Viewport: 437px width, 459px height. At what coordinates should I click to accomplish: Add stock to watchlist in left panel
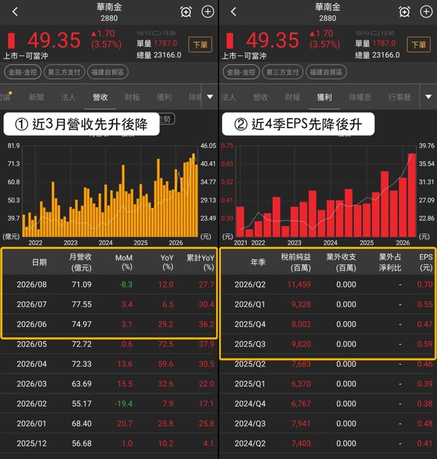tap(208, 12)
